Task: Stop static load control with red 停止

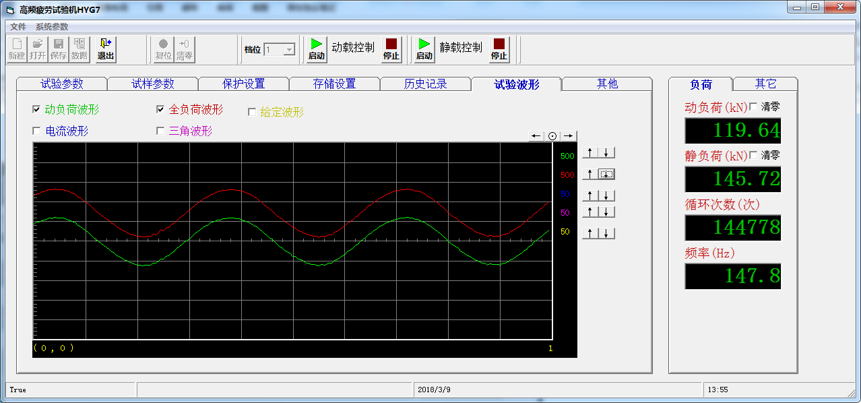Action: click(x=499, y=49)
